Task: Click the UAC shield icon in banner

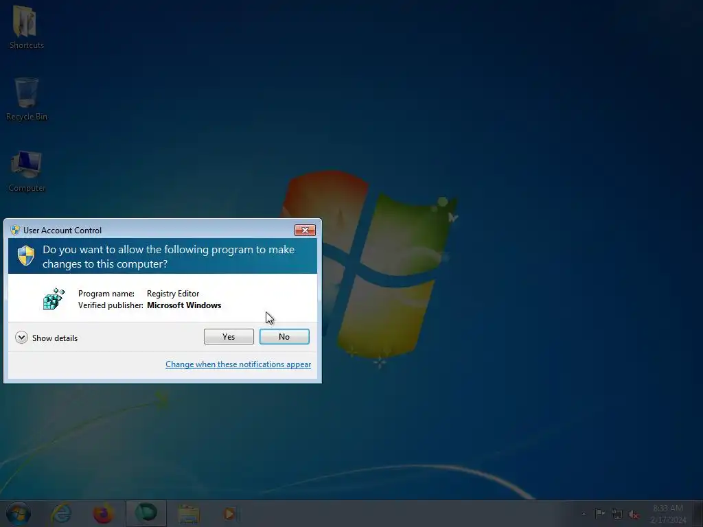Action: 26,255
